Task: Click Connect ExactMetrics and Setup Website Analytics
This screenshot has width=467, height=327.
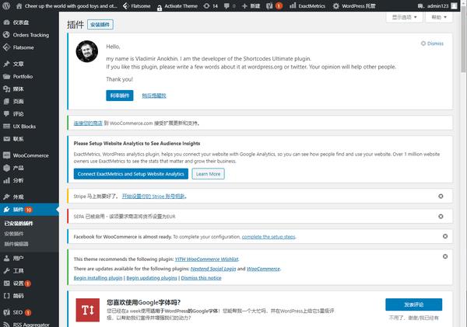Action: 131,174
